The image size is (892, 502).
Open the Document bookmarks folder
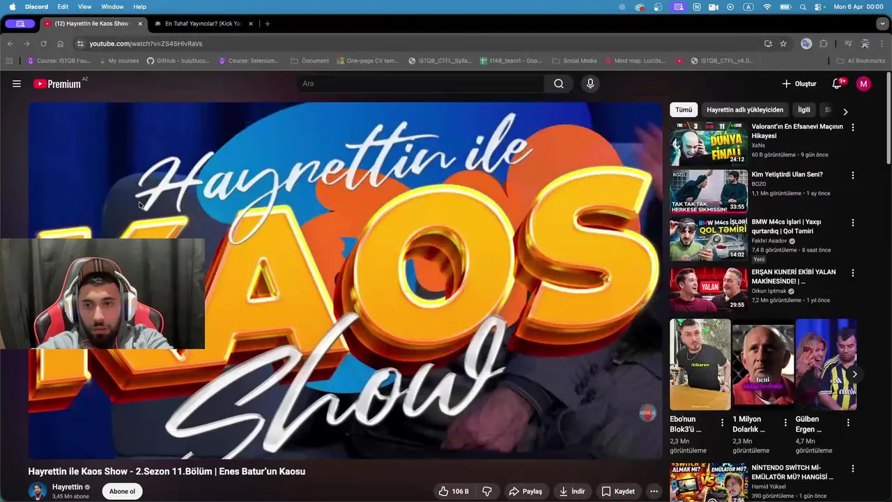(309, 61)
